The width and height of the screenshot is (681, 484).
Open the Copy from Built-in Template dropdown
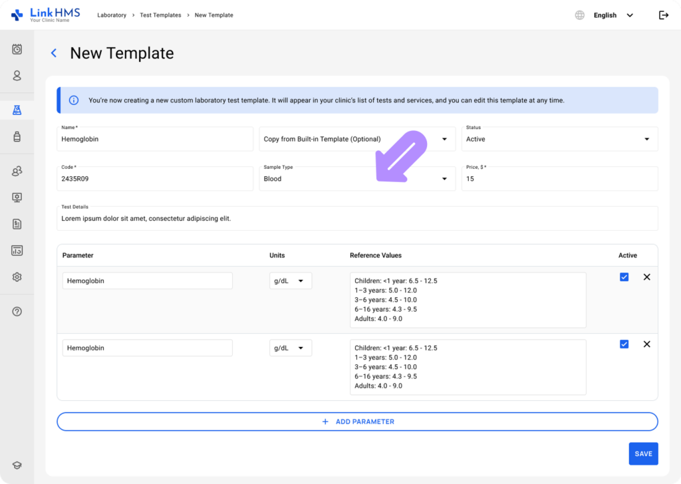(445, 139)
